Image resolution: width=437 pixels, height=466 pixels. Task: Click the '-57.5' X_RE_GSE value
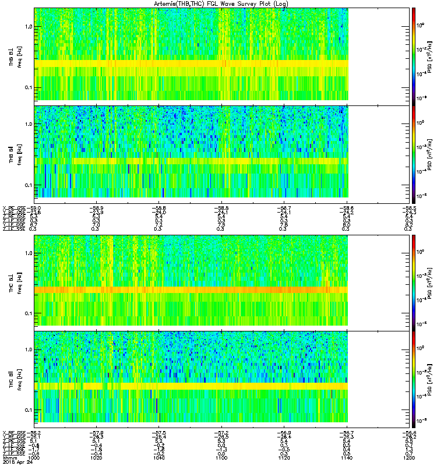(158, 433)
